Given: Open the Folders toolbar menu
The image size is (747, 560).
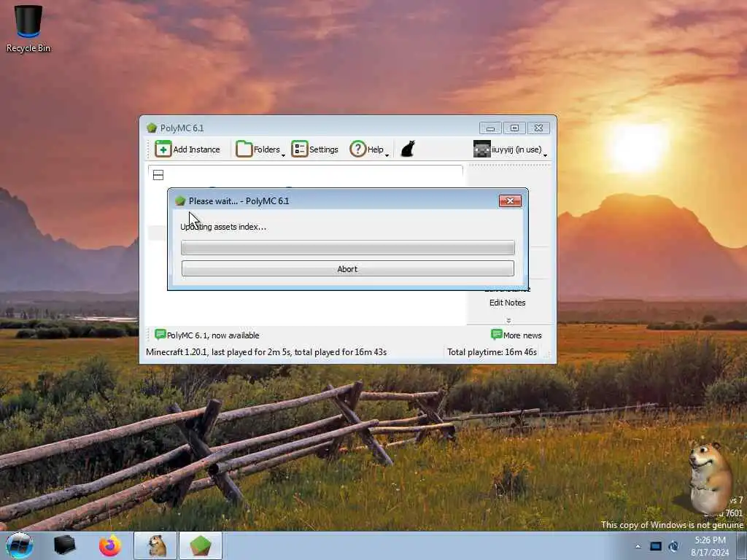Looking at the screenshot, I should click(x=260, y=149).
